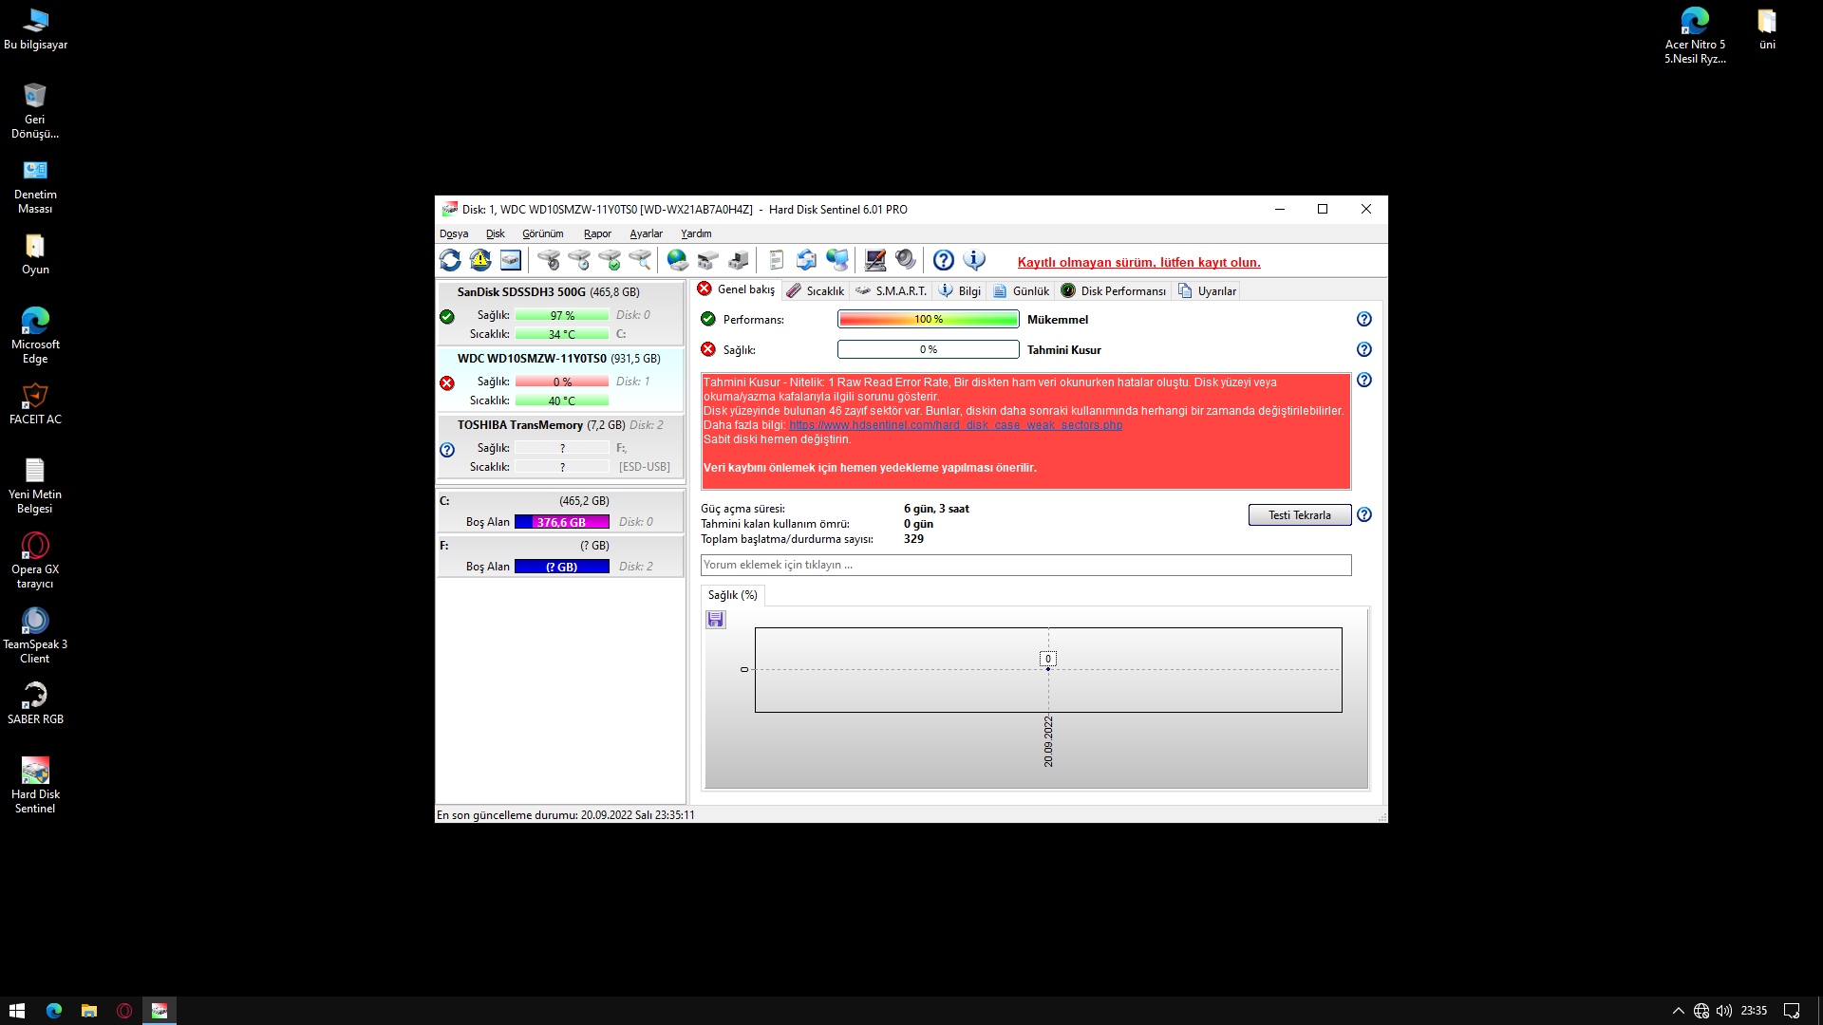Open hdsentinel weak sectors link
Screen dimensions: 1823x1025
tap(955, 425)
